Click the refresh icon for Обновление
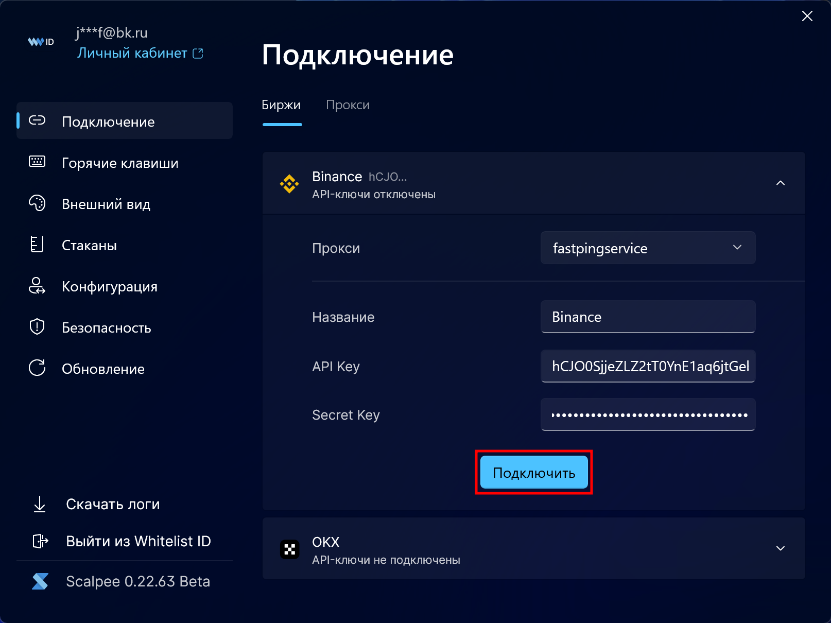 pyautogui.click(x=37, y=368)
